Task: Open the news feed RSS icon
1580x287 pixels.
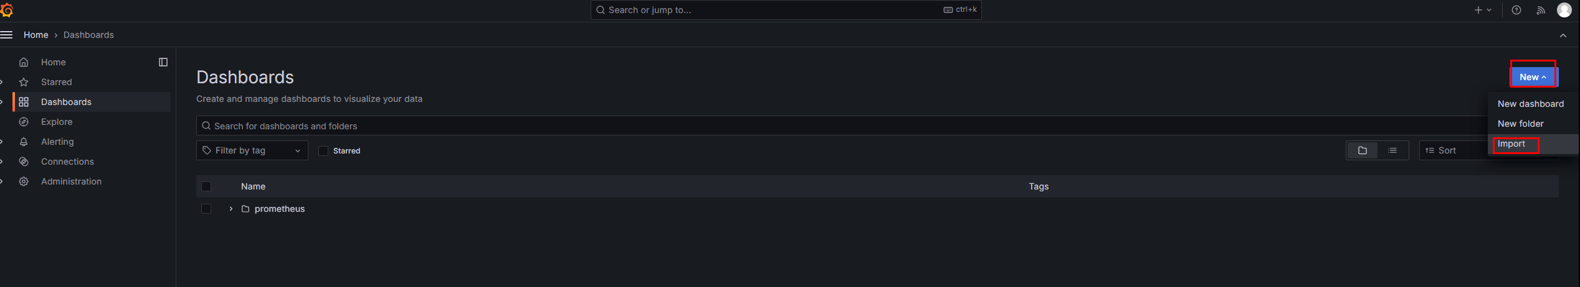Action: (1541, 10)
